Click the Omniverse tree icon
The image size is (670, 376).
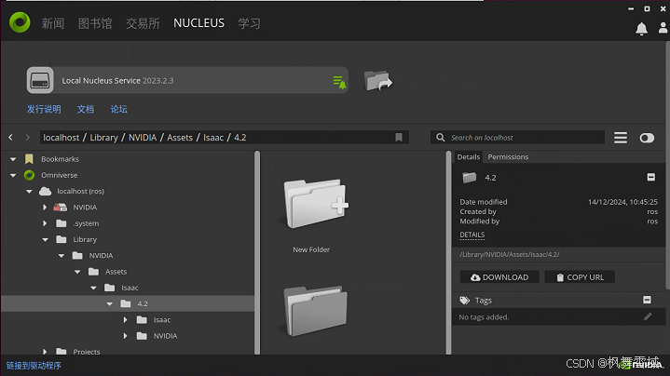point(29,175)
